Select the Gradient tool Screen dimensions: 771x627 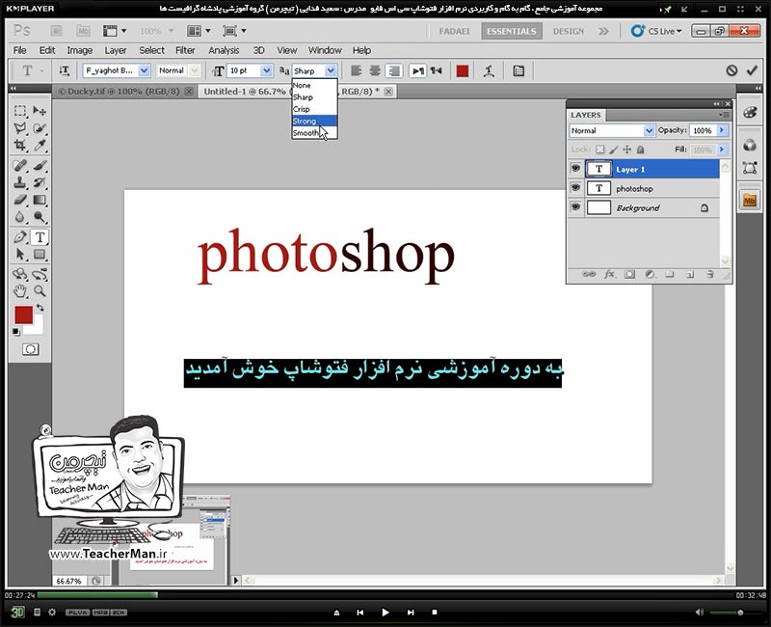[40, 200]
